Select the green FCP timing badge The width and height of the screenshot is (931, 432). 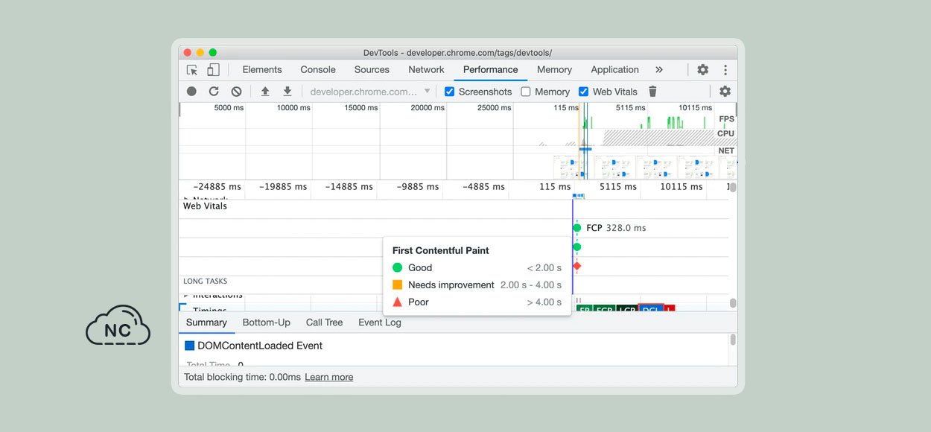coord(604,308)
